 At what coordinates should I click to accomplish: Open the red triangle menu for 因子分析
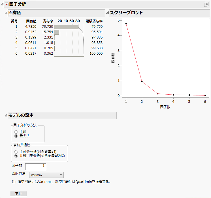7,4
